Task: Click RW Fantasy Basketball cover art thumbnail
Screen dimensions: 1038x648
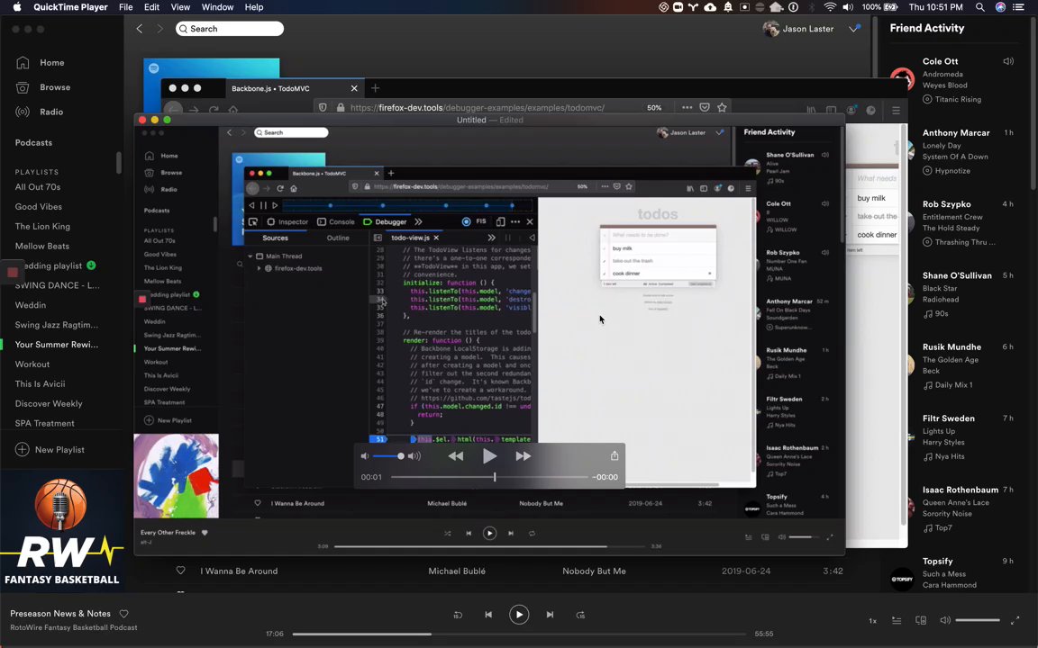Action: [x=62, y=531]
